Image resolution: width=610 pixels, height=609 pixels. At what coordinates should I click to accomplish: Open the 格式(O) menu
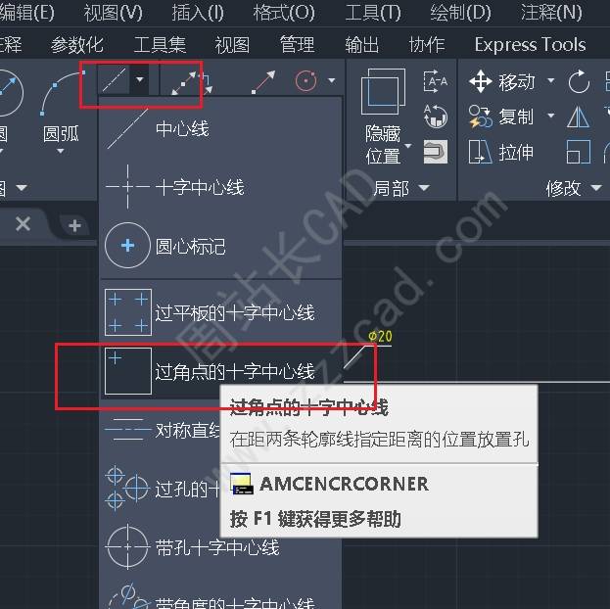point(284,13)
